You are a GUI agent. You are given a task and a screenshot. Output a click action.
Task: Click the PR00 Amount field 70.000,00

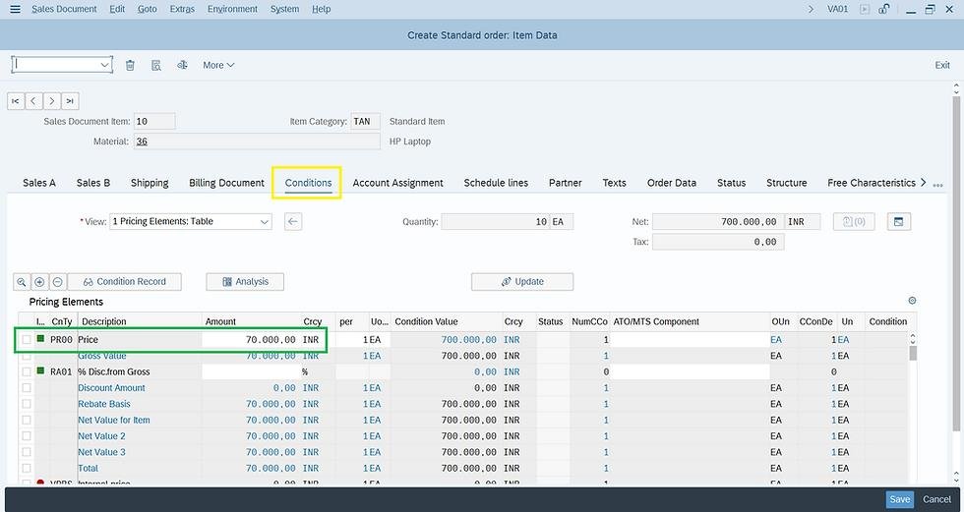click(x=250, y=339)
